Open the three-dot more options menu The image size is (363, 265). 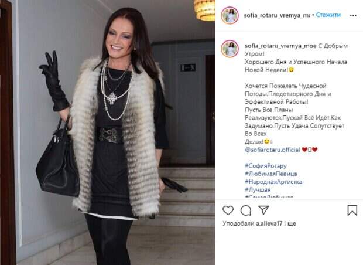(x=353, y=15)
